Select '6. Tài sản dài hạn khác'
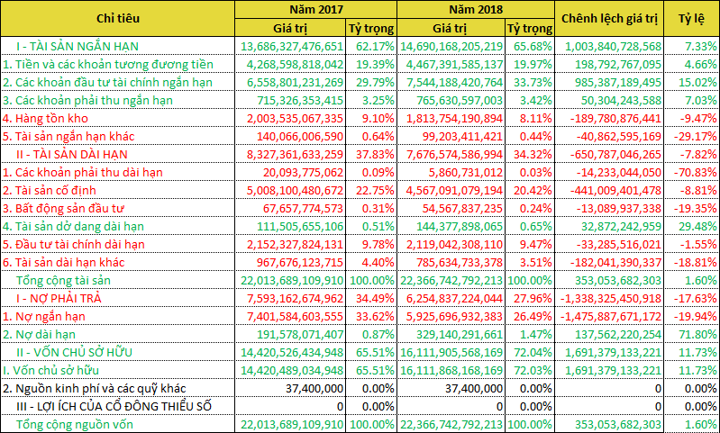 (x=64, y=262)
